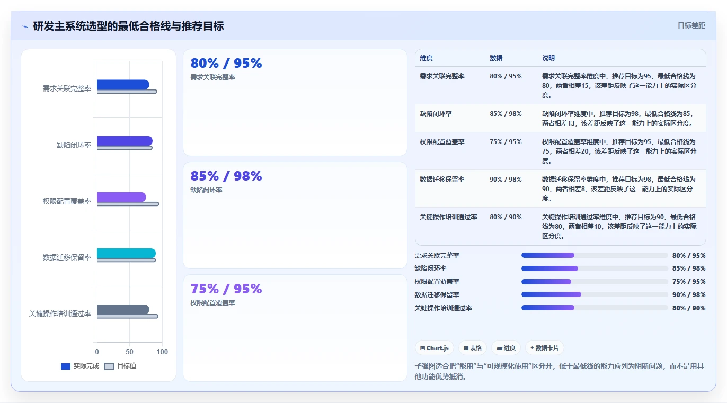Click the 目标差距 label in header
Image resolution: width=727 pixels, height=403 pixels.
(691, 25)
